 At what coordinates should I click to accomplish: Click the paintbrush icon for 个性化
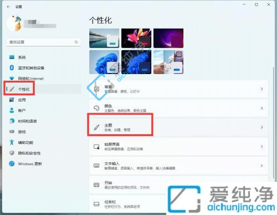(x=12, y=89)
